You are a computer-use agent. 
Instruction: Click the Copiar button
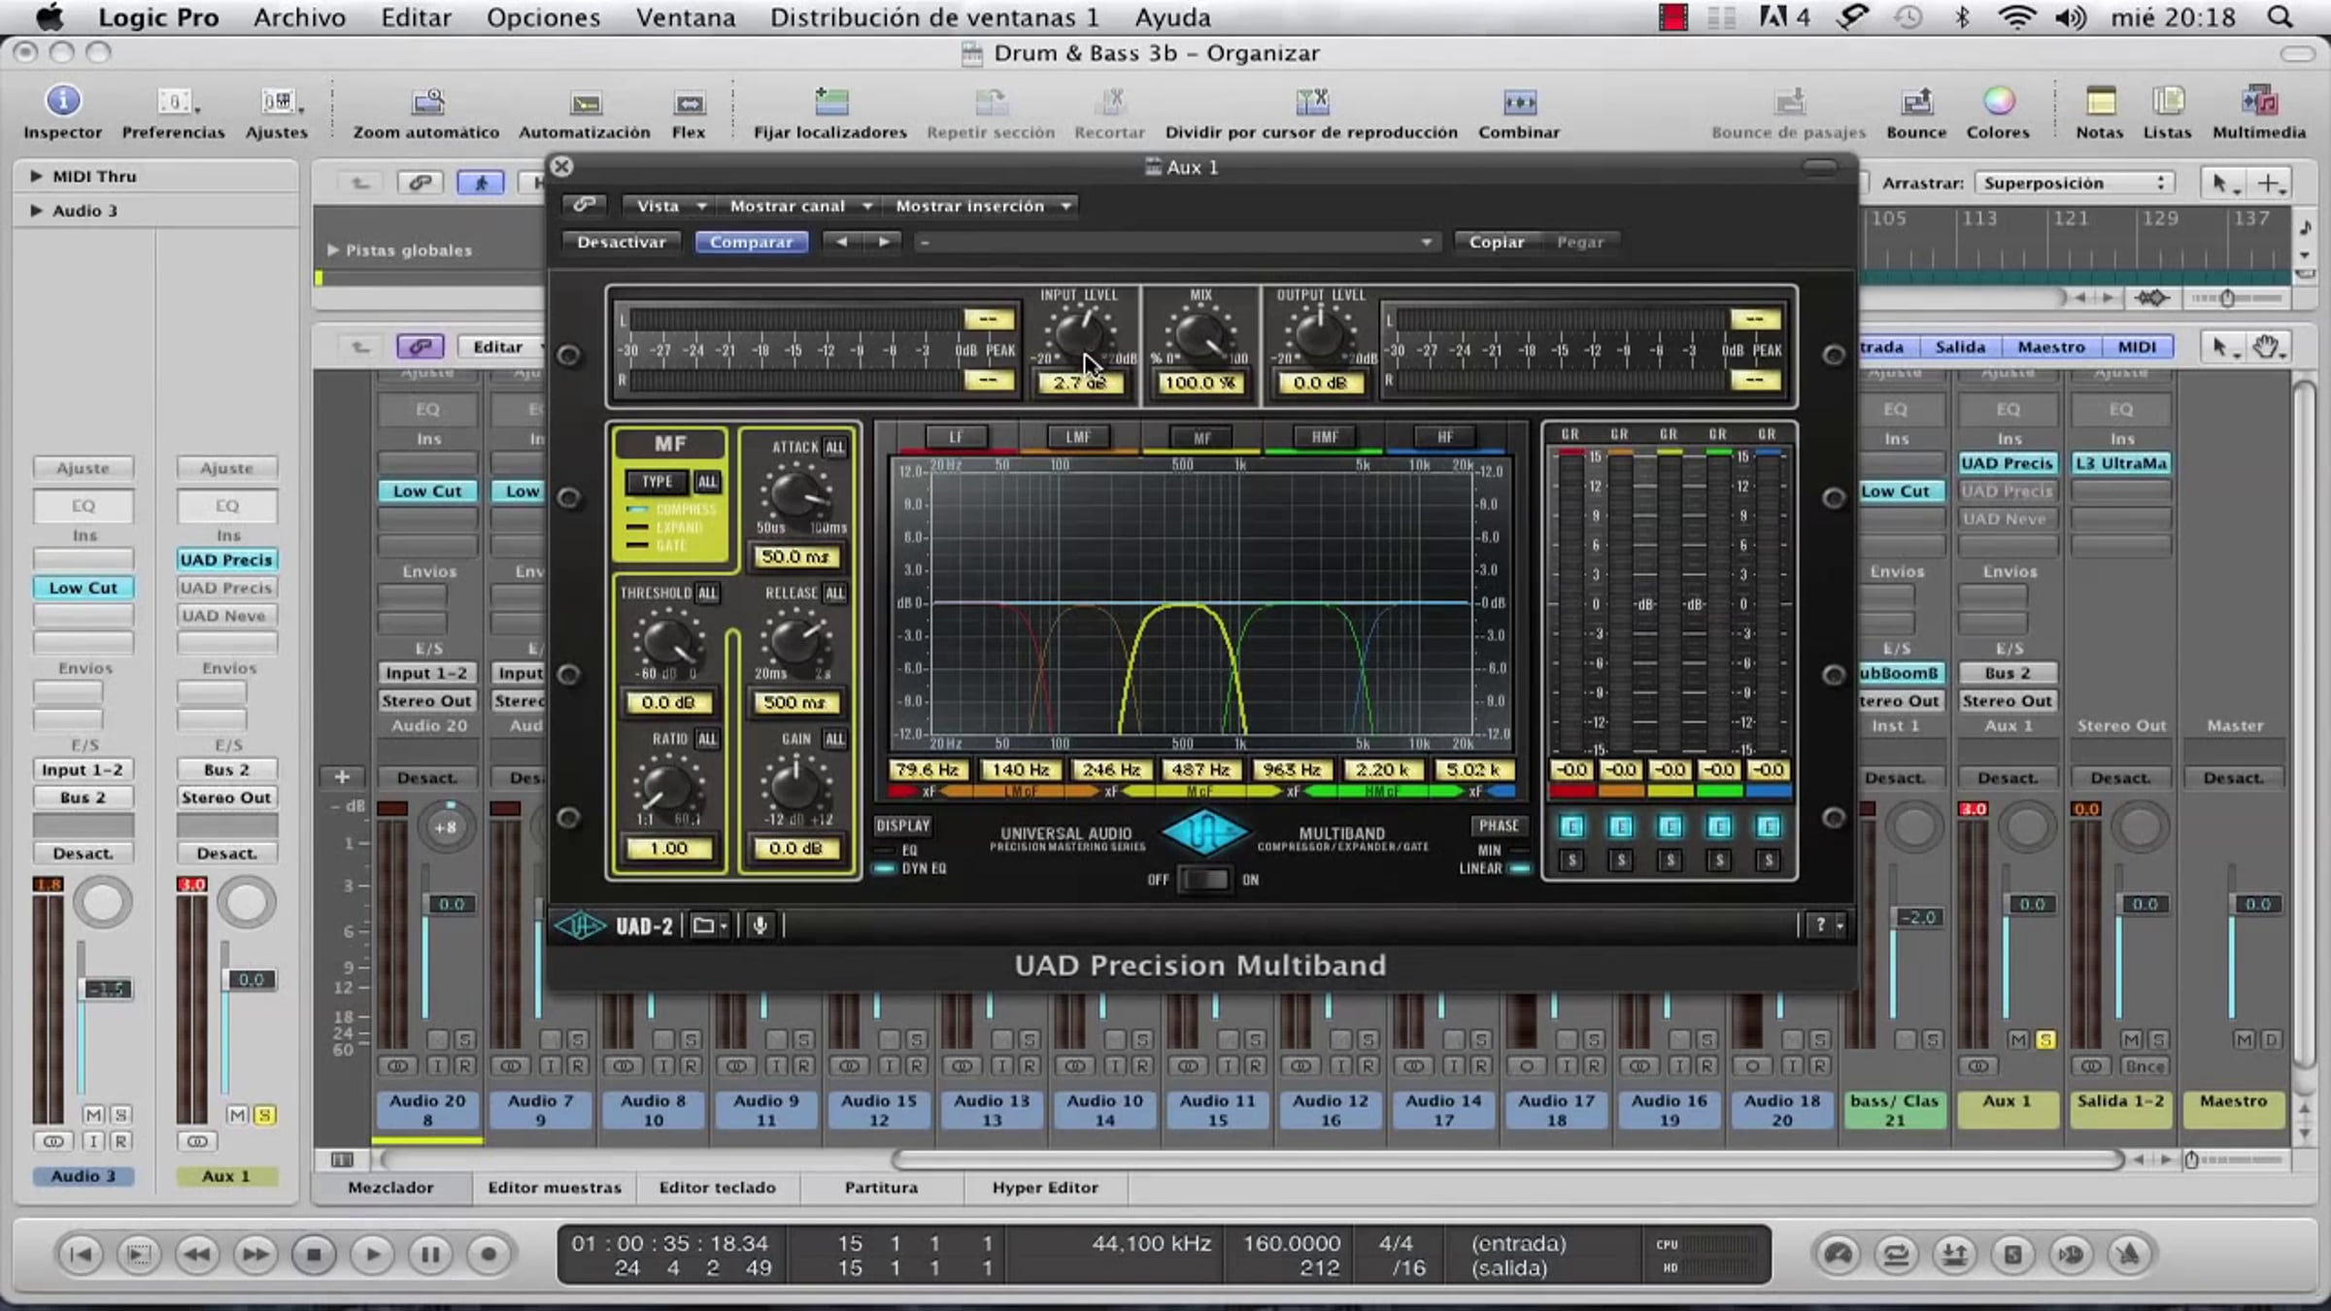click(1496, 242)
